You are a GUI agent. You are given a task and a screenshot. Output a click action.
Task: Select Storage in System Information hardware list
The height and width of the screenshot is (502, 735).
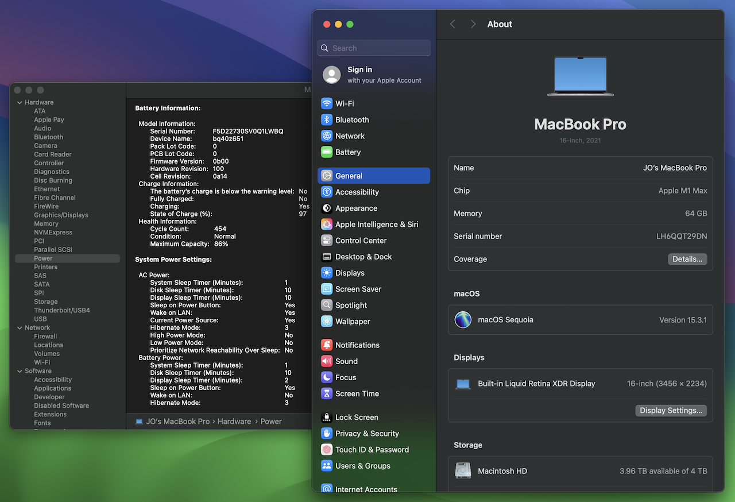(45, 302)
